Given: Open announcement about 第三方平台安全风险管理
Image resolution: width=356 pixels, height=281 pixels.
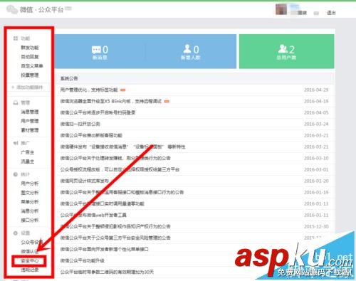Looking at the screenshot, I should pos(115,238).
